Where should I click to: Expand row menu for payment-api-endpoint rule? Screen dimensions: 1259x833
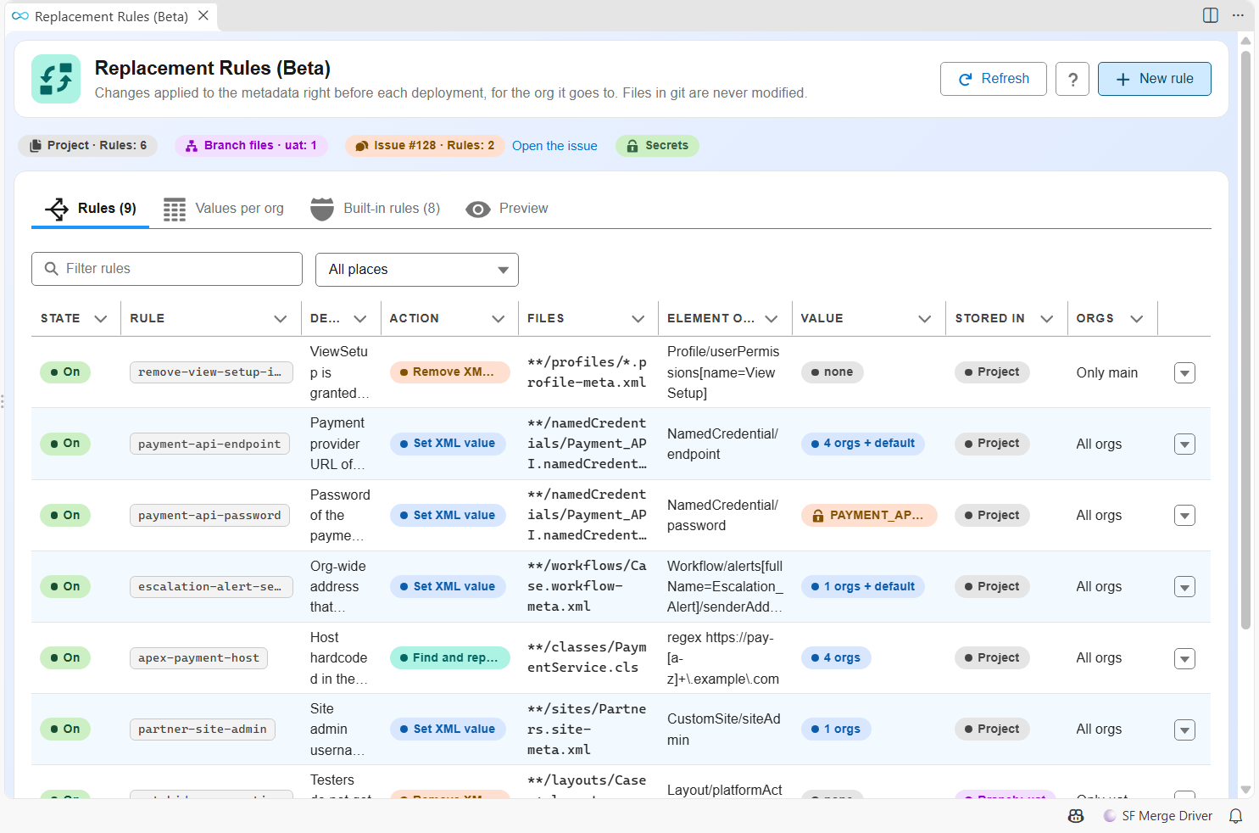pyautogui.click(x=1185, y=444)
